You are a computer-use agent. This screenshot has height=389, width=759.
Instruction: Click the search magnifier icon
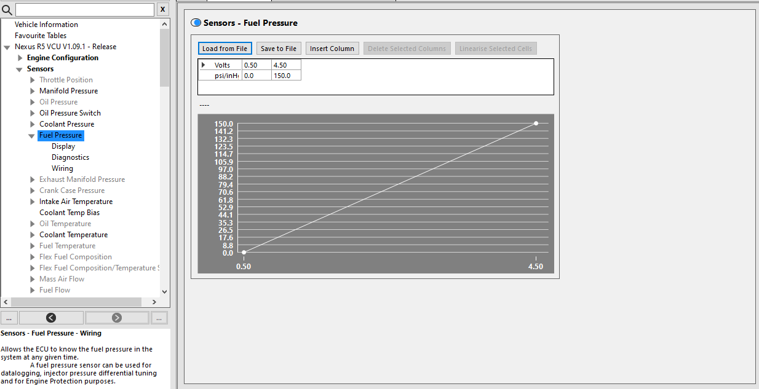7,10
